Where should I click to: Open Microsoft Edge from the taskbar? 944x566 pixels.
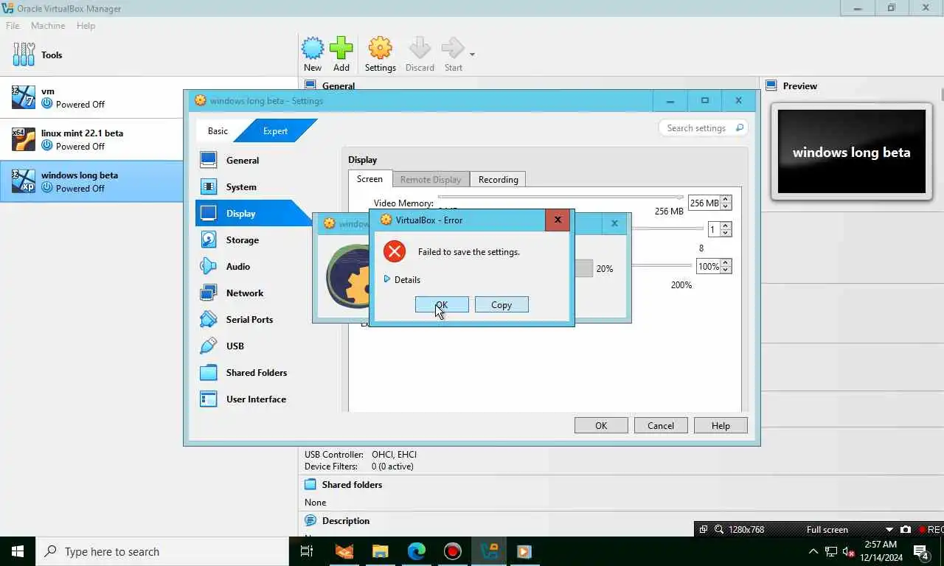click(x=417, y=551)
